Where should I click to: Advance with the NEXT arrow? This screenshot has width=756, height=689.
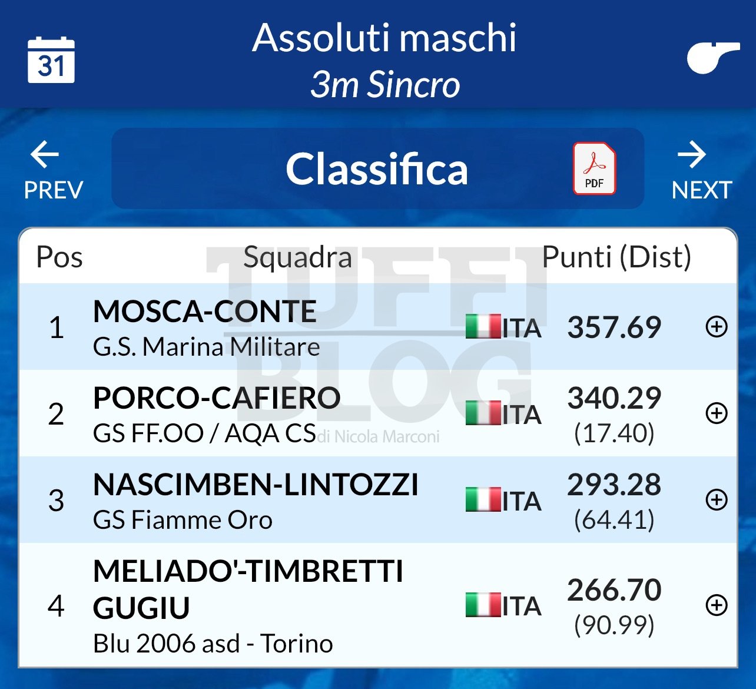click(x=701, y=171)
